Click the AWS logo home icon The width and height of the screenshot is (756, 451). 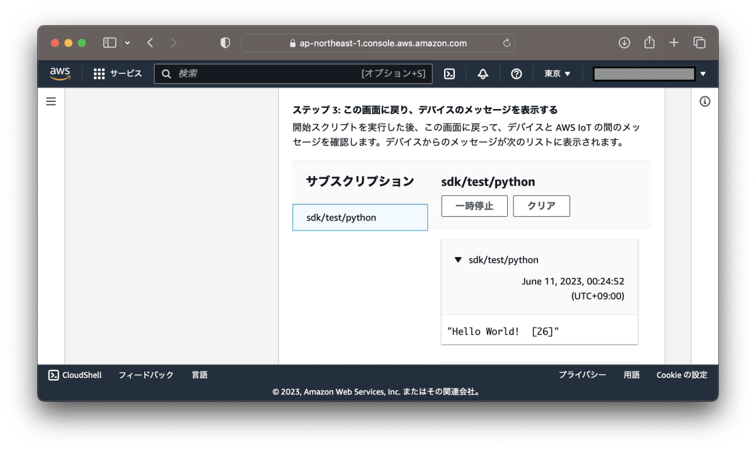point(60,74)
